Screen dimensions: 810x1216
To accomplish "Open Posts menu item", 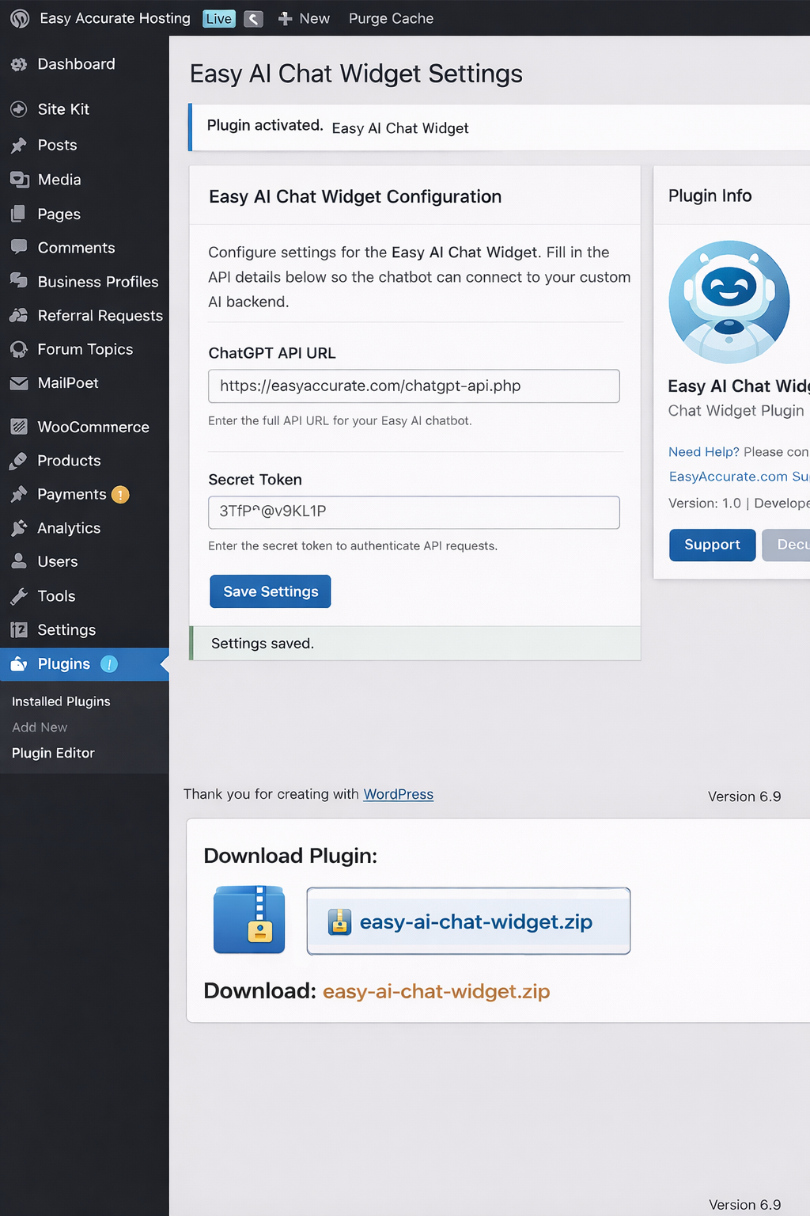I will tap(57, 145).
